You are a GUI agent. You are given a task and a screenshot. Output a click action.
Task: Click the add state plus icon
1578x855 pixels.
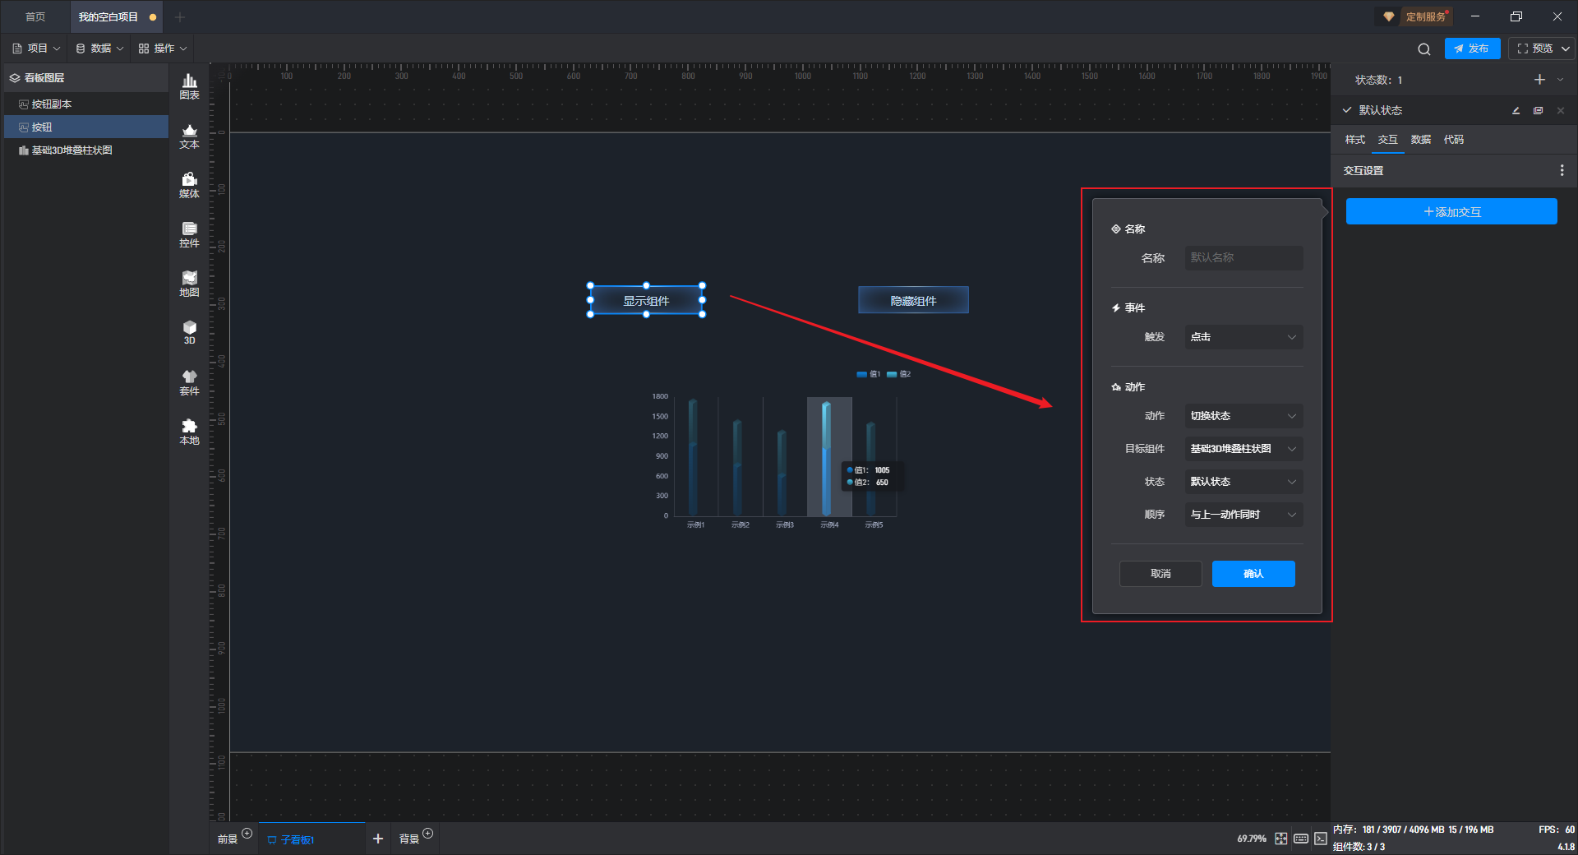coord(1539,80)
